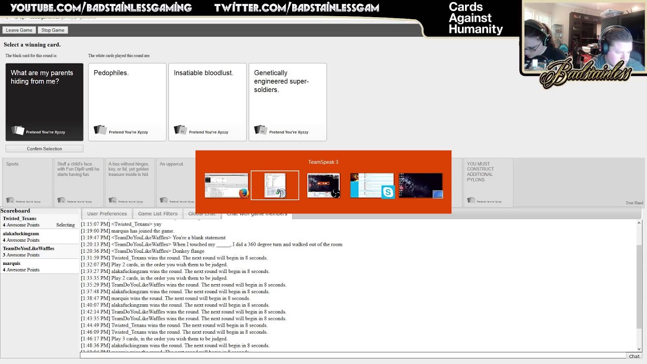Image resolution: width=647 pixels, height=364 pixels.
Task: Pick the "Genetically engineered super-soldiers." card
Action: [x=288, y=102]
